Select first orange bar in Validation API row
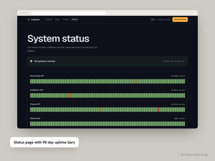Image resolution: width=215 pixels, height=161 pixels. [69, 95]
